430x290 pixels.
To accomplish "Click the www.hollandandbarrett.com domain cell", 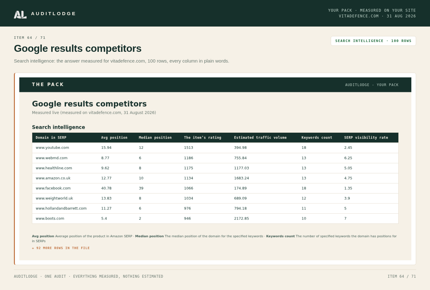I will click(61, 208).
